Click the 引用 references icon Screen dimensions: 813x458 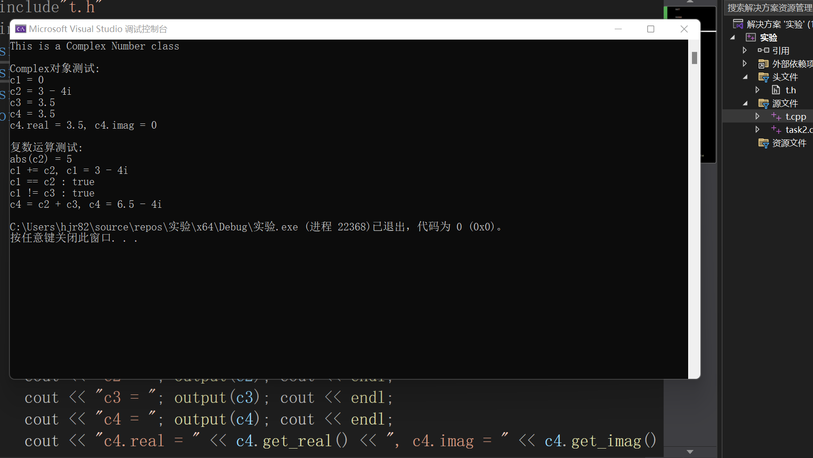point(764,50)
